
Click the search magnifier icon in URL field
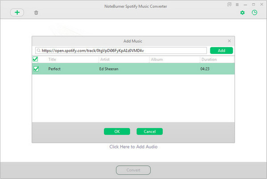point(39,50)
